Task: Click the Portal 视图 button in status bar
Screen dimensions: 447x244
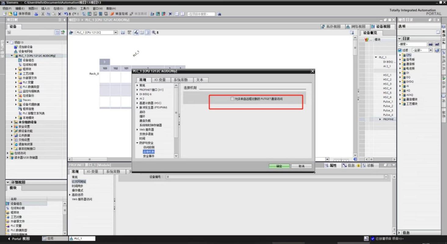Action: (19, 239)
